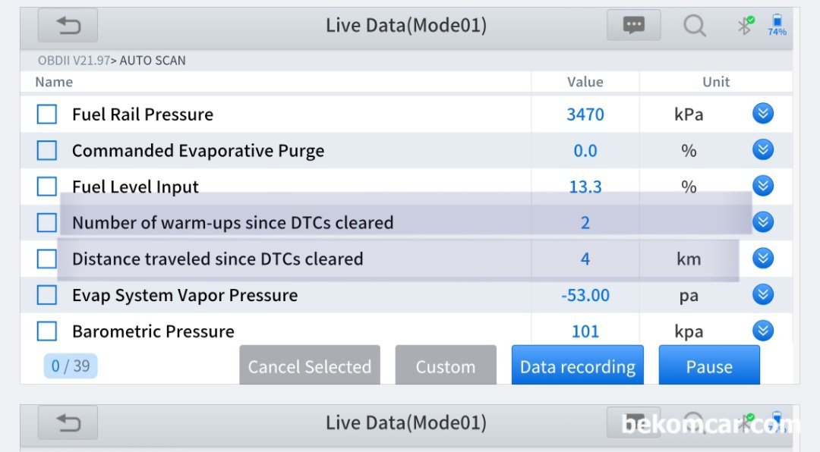This screenshot has width=820, height=452.
Task: Open the Custom view
Action: pyautogui.click(x=446, y=366)
